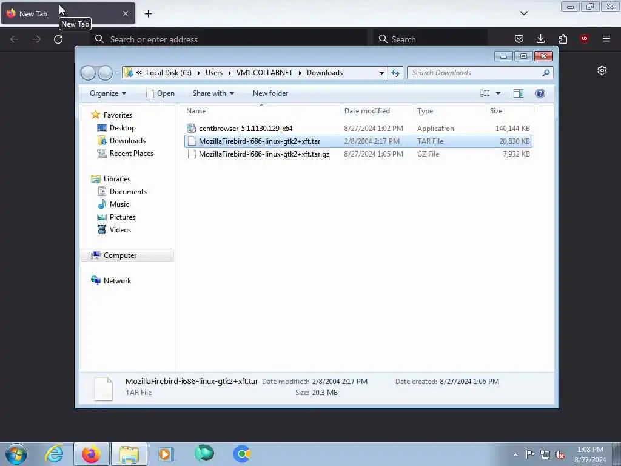Open network tray icon
Viewport: 621px width, 466px height.
click(545, 454)
